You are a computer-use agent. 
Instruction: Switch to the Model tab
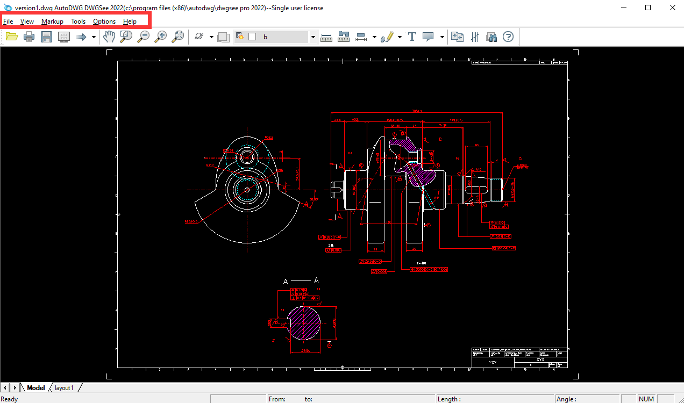35,387
